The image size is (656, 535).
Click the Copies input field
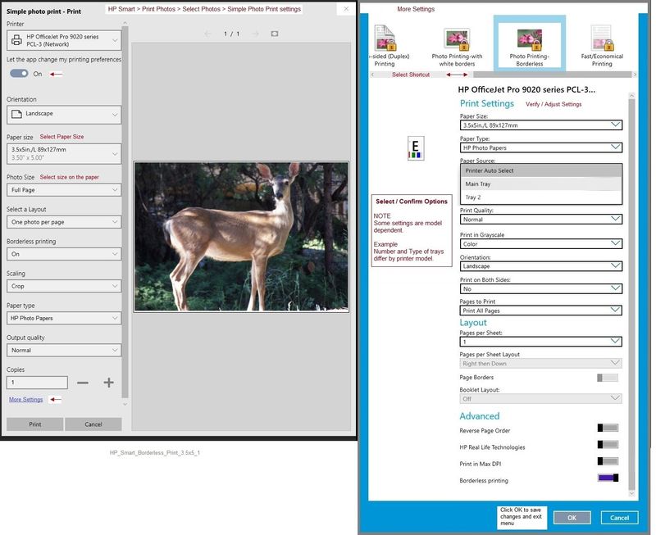(37, 383)
